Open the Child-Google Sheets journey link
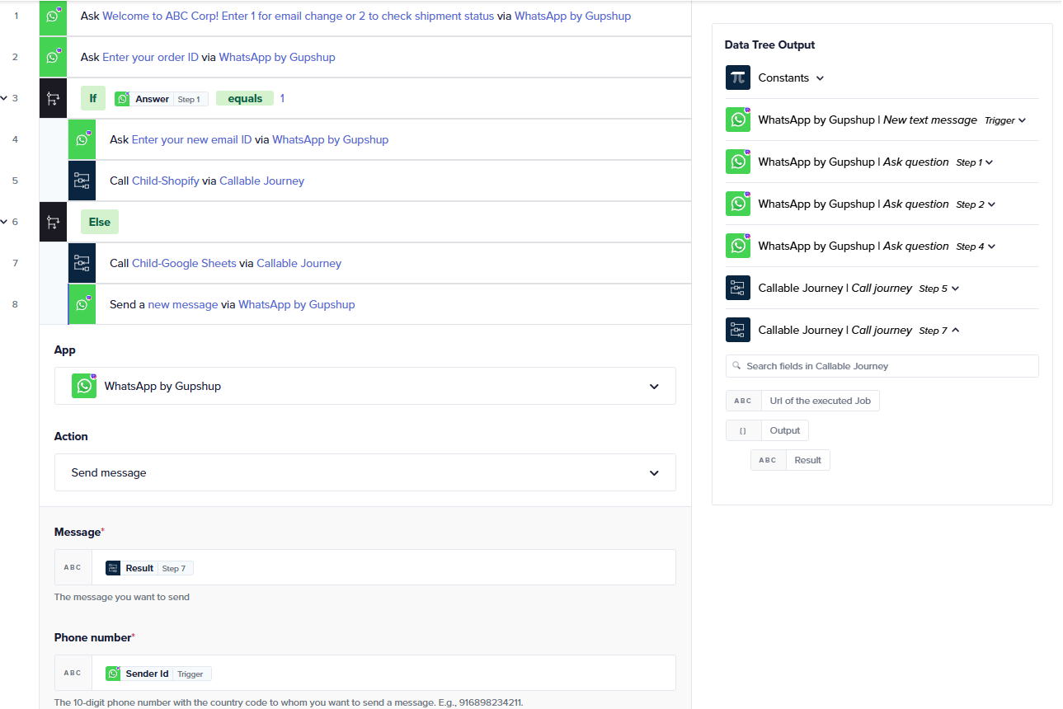 184,263
